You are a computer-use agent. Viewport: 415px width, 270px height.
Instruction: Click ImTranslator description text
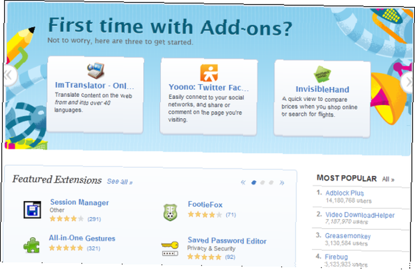(93, 102)
